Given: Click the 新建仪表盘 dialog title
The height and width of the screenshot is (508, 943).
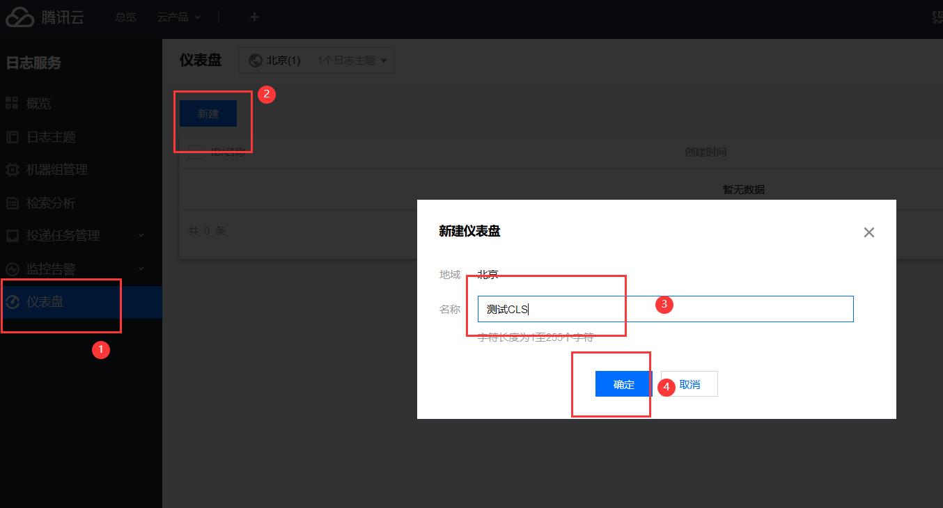Looking at the screenshot, I should (469, 232).
